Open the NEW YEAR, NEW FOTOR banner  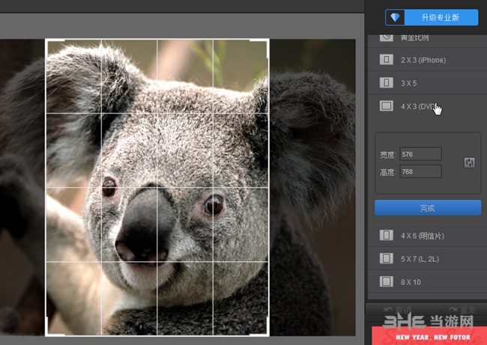tap(429, 336)
